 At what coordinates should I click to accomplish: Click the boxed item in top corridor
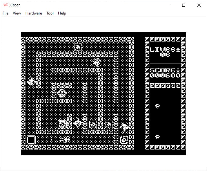77,47
